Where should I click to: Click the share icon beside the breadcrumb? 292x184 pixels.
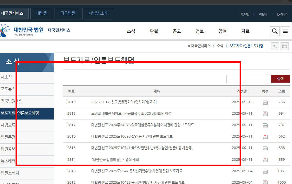point(275,46)
